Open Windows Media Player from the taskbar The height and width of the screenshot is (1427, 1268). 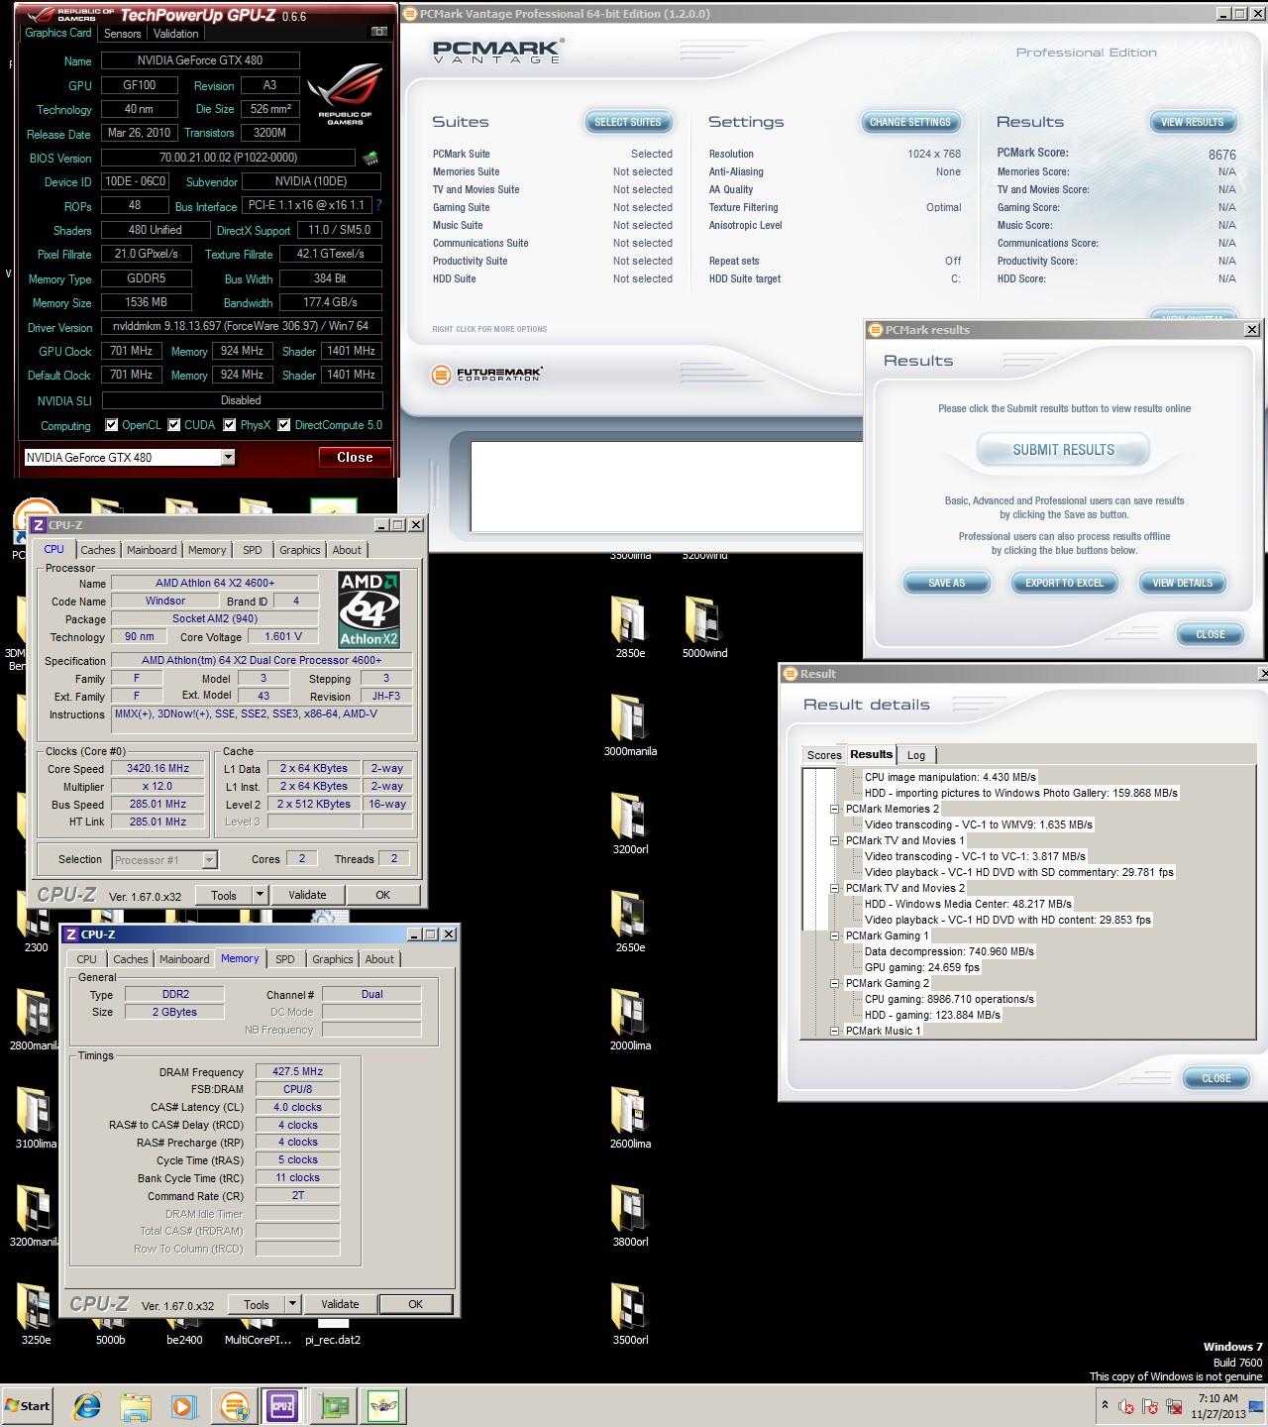184,1405
